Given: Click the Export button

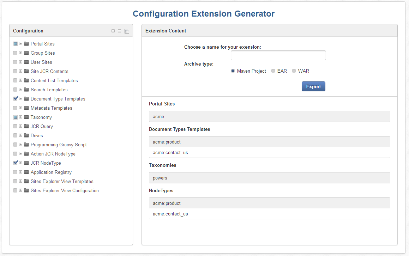Looking at the screenshot, I should [x=313, y=86].
